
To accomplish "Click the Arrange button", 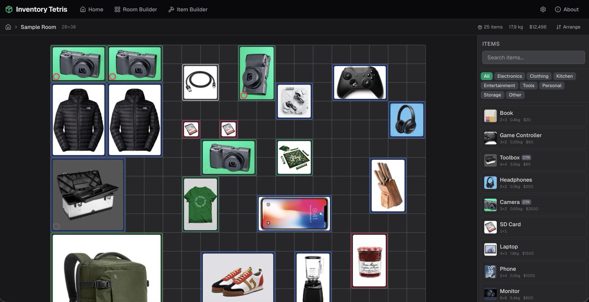I will 568,27.
